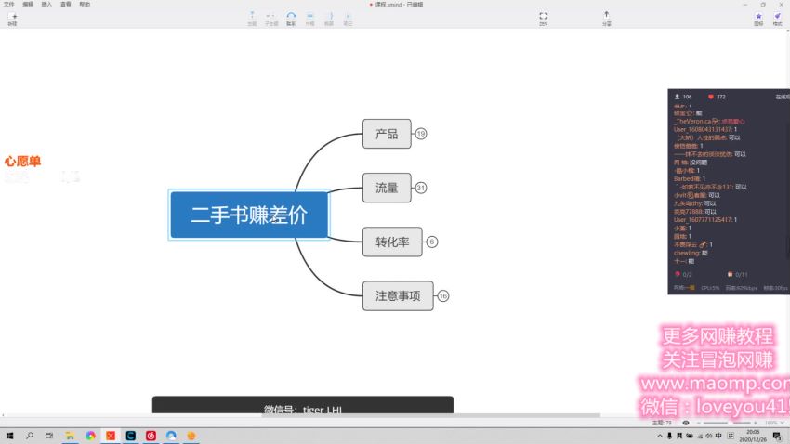Open the 查看 (View) menu
790x444 pixels.
[x=65, y=4]
